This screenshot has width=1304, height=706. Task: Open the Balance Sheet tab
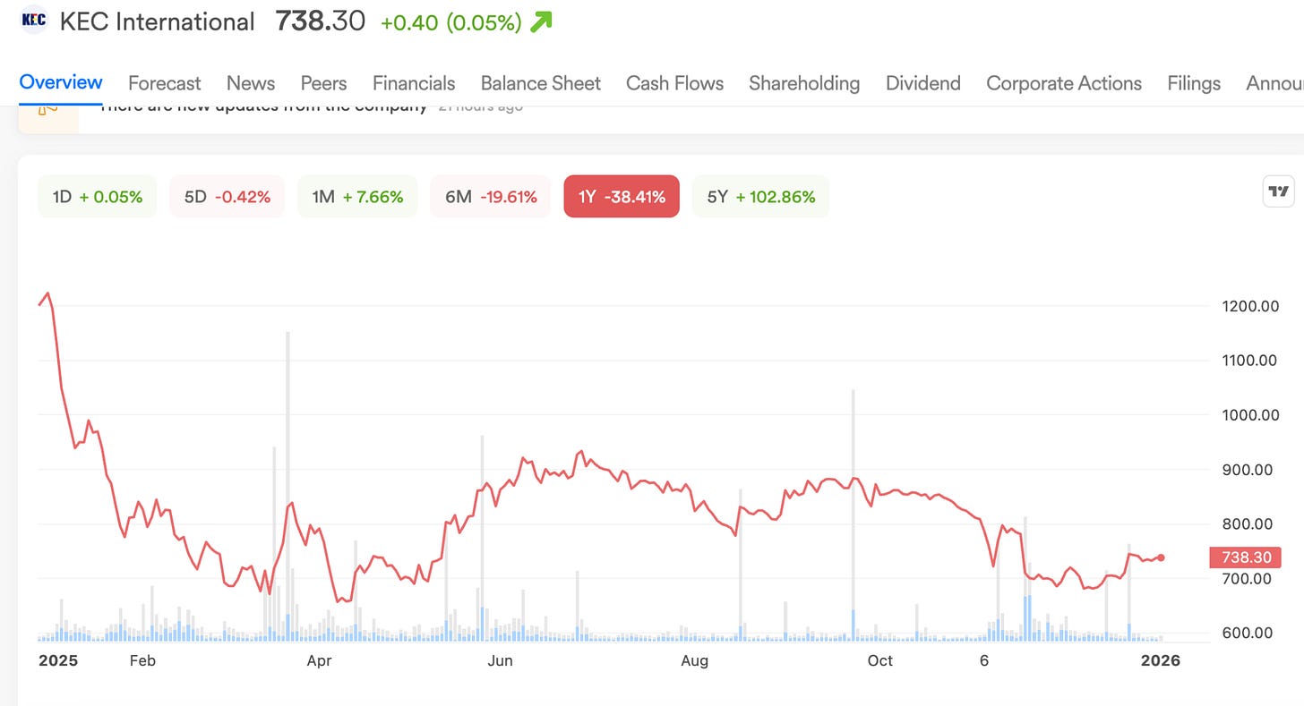(541, 83)
